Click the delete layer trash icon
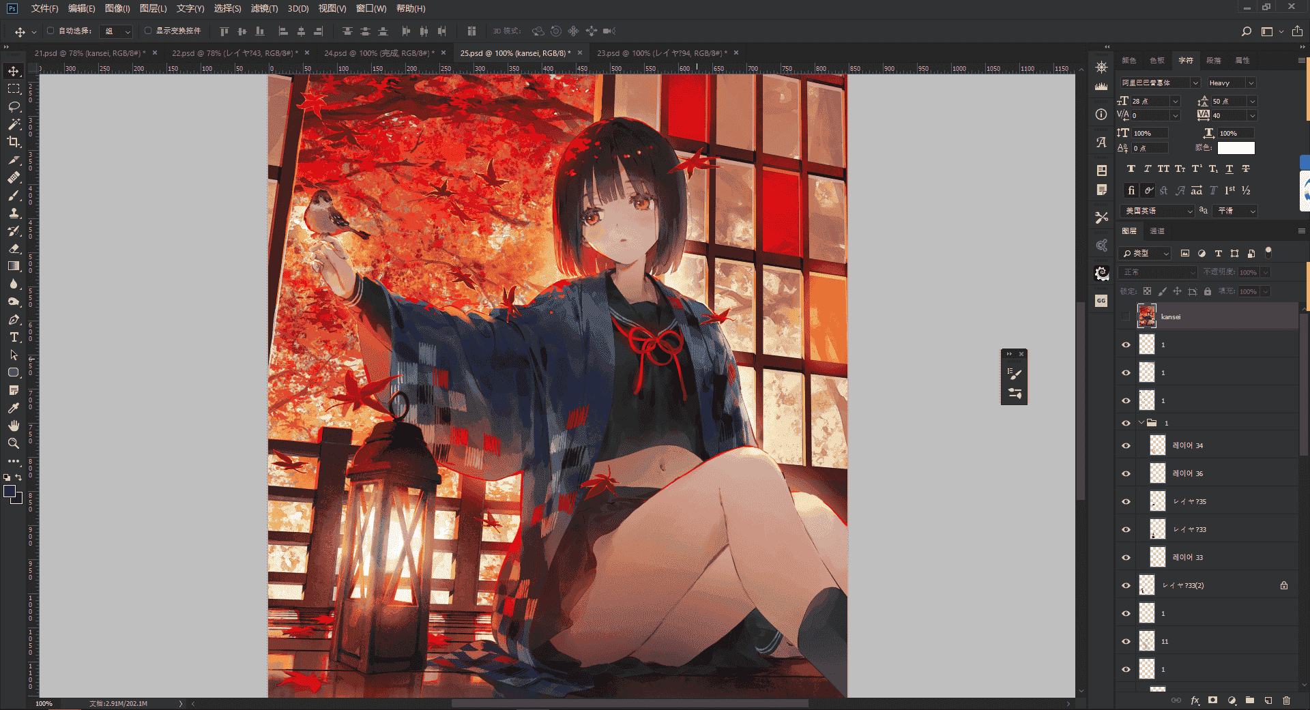The width and height of the screenshot is (1310, 710). pos(1286,700)
